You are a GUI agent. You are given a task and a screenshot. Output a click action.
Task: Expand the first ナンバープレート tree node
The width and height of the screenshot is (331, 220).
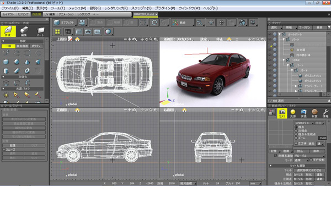click(x=296, y=86)
